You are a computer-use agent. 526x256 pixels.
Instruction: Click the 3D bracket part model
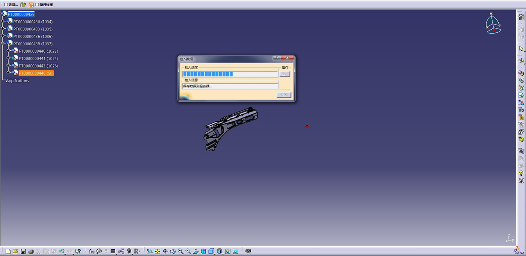click(230, 129)
